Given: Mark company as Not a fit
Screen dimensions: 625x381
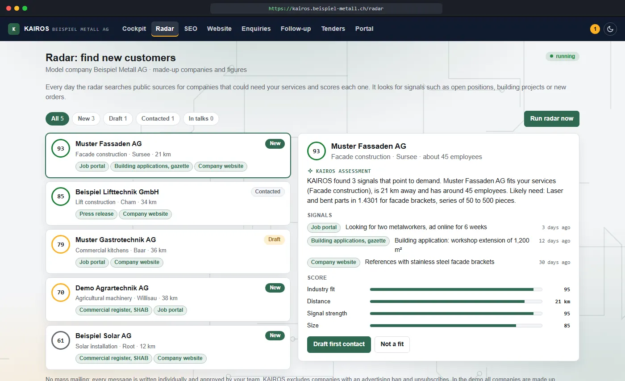Looking at the screenshot, I should point(392,344).
